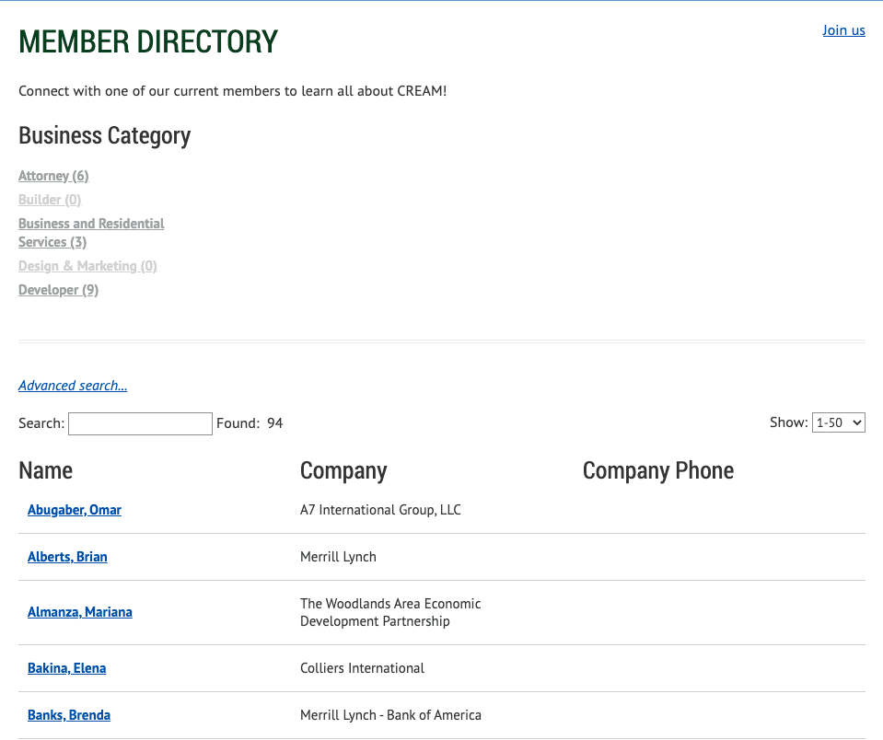
Task: Focus the member Search text field
Action: [140, 423]
